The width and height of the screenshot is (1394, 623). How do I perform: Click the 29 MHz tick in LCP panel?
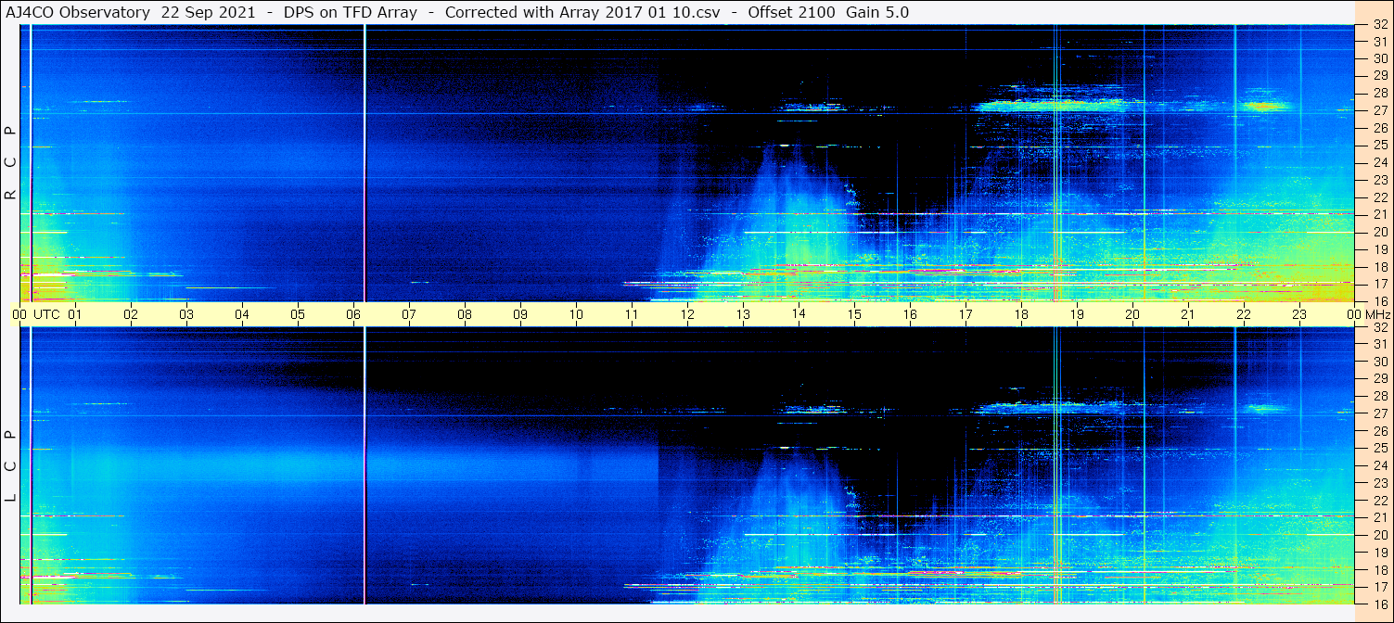[1380, 378]
